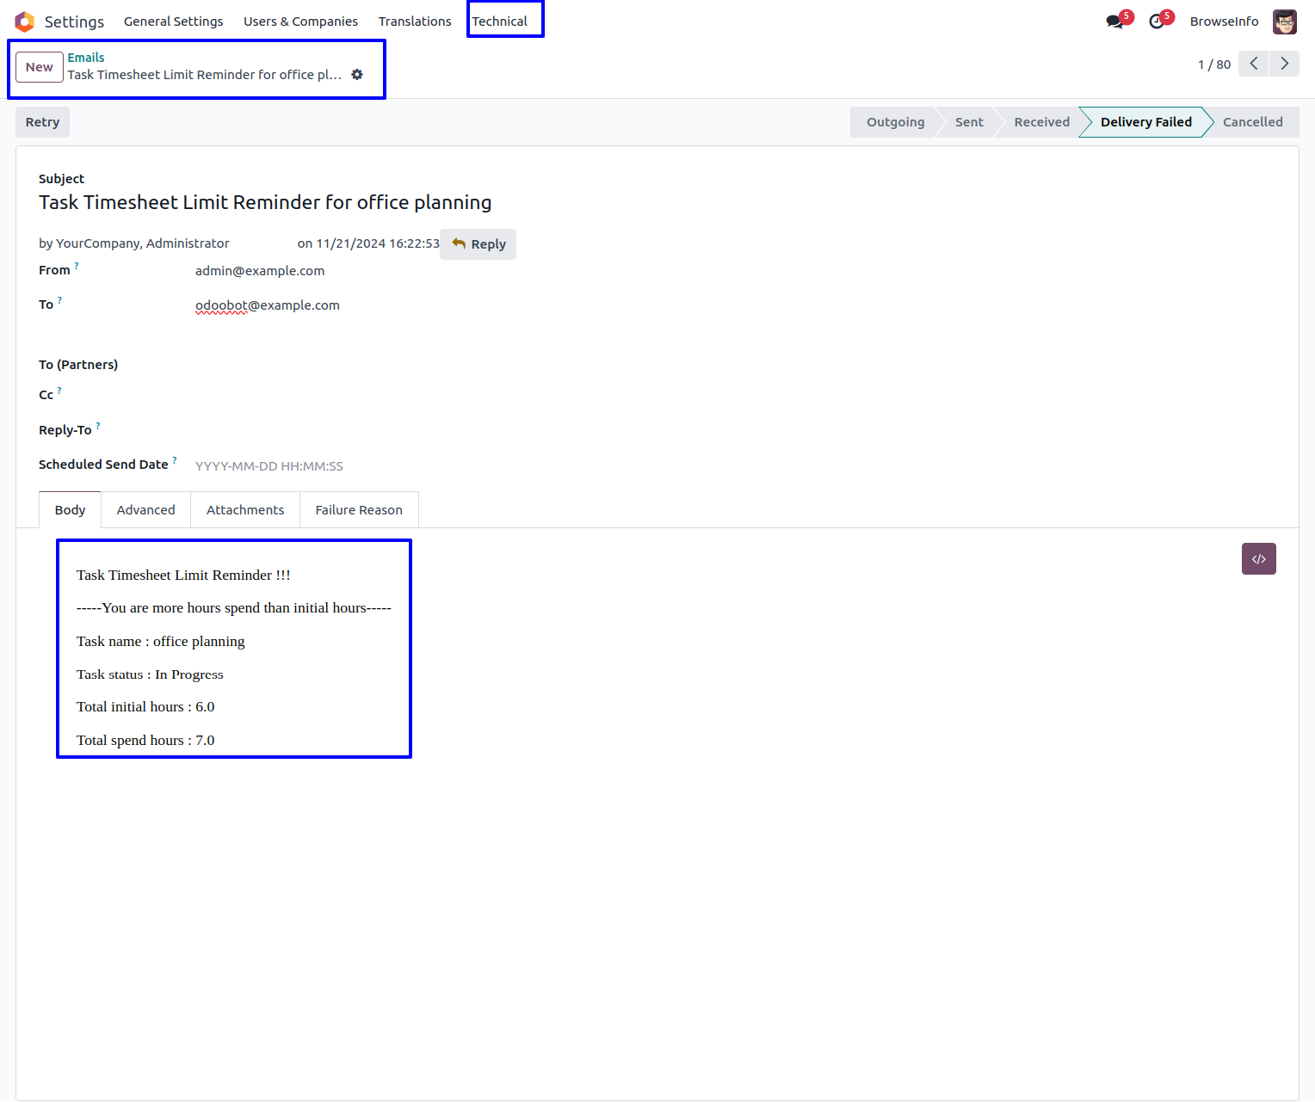The height and width of the screenshot is (1102, 1315).
Task: Switch to the Failure Reason tab
Action: 359,510
